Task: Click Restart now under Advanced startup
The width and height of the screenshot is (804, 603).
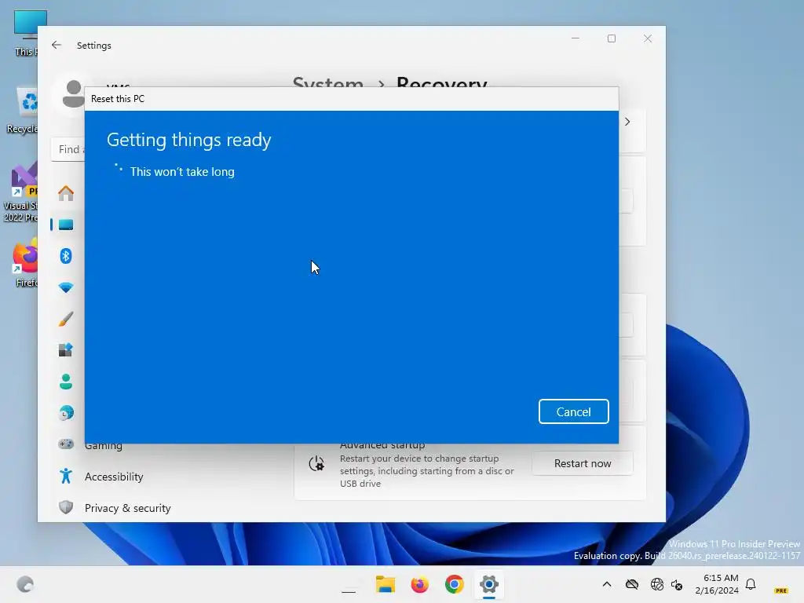Action: [582, 463]
